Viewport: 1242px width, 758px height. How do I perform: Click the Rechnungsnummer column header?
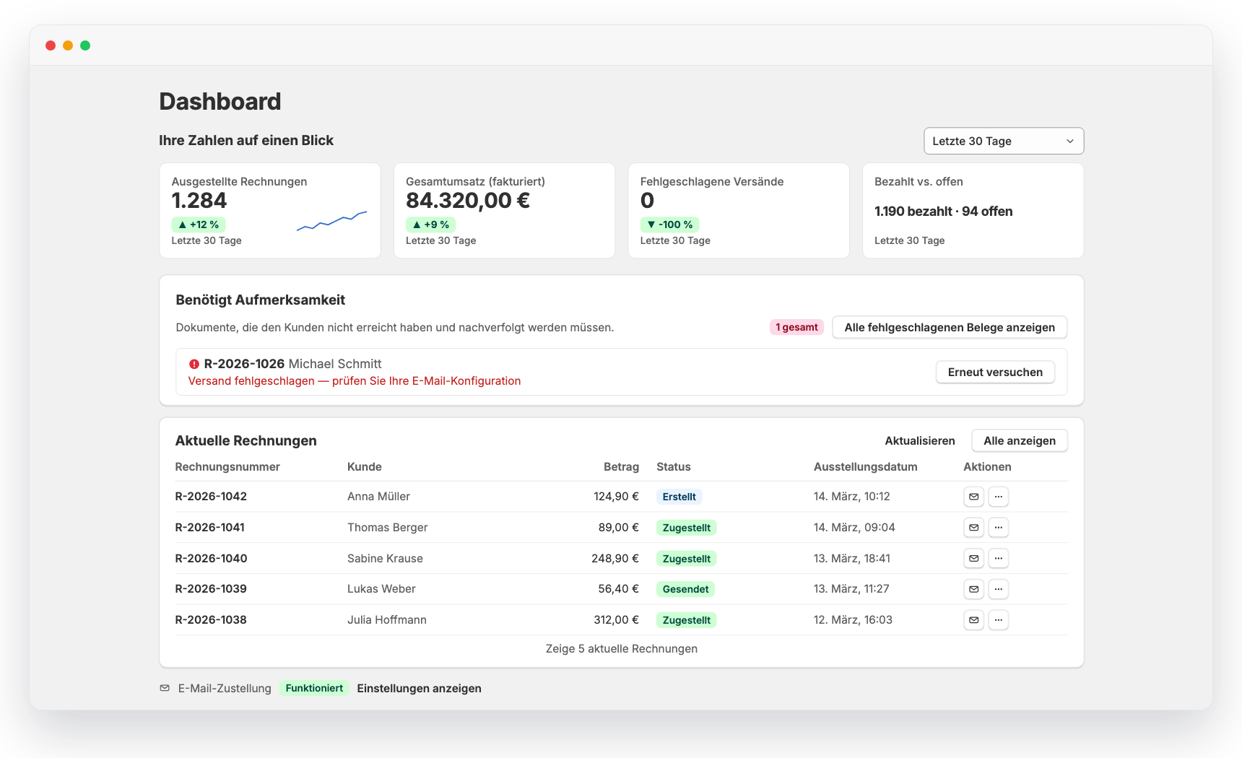(227, 467)
